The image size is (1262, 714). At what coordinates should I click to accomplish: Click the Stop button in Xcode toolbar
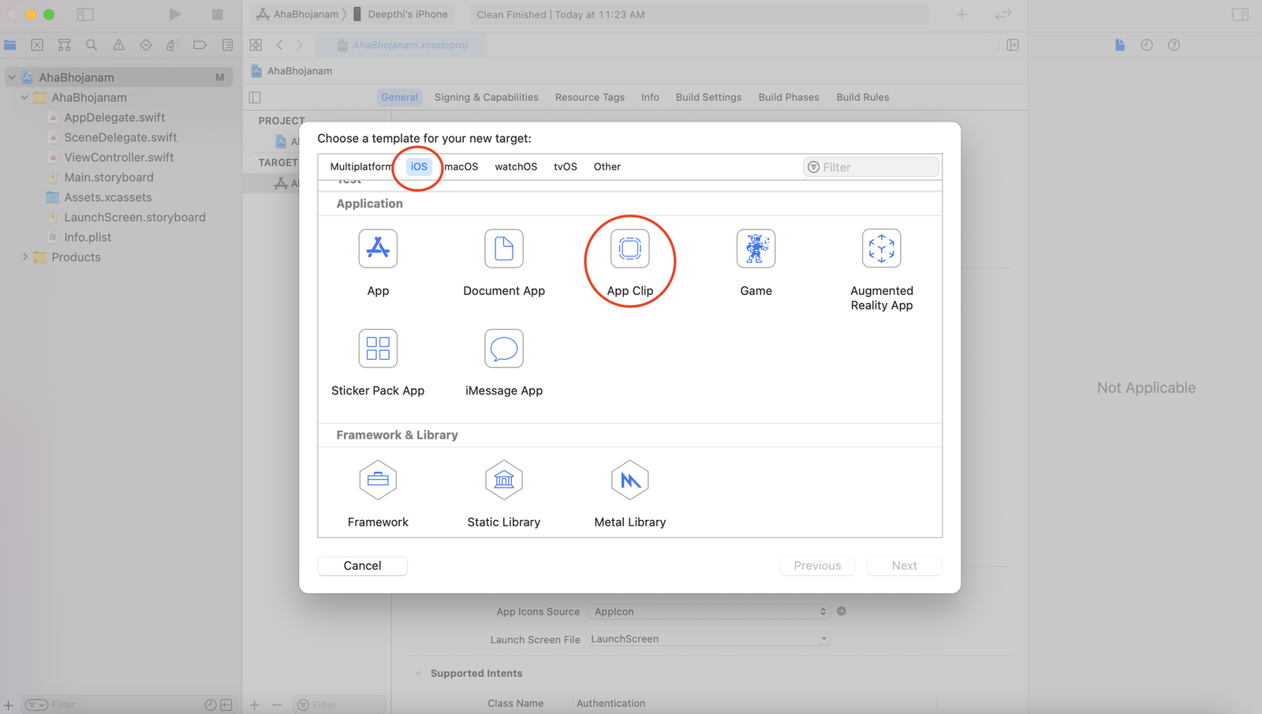coord(218,14)
